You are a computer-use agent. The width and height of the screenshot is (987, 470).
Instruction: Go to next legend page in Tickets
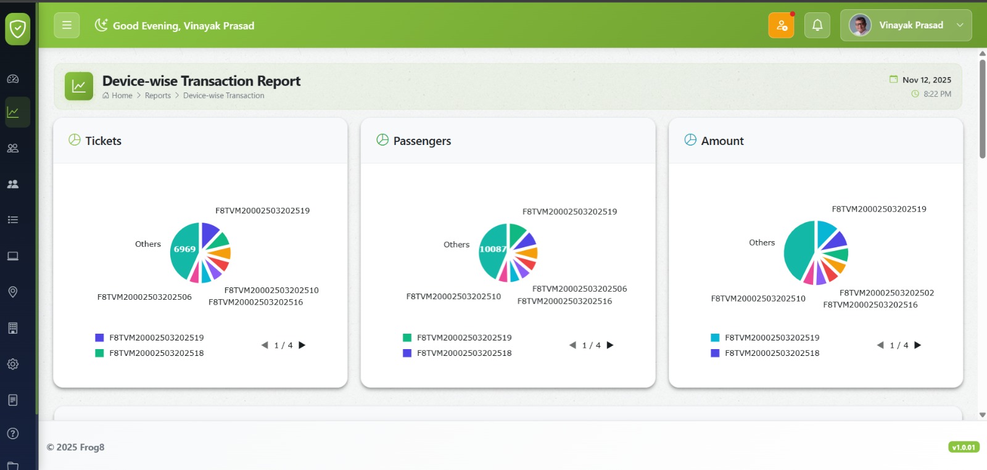302,345
